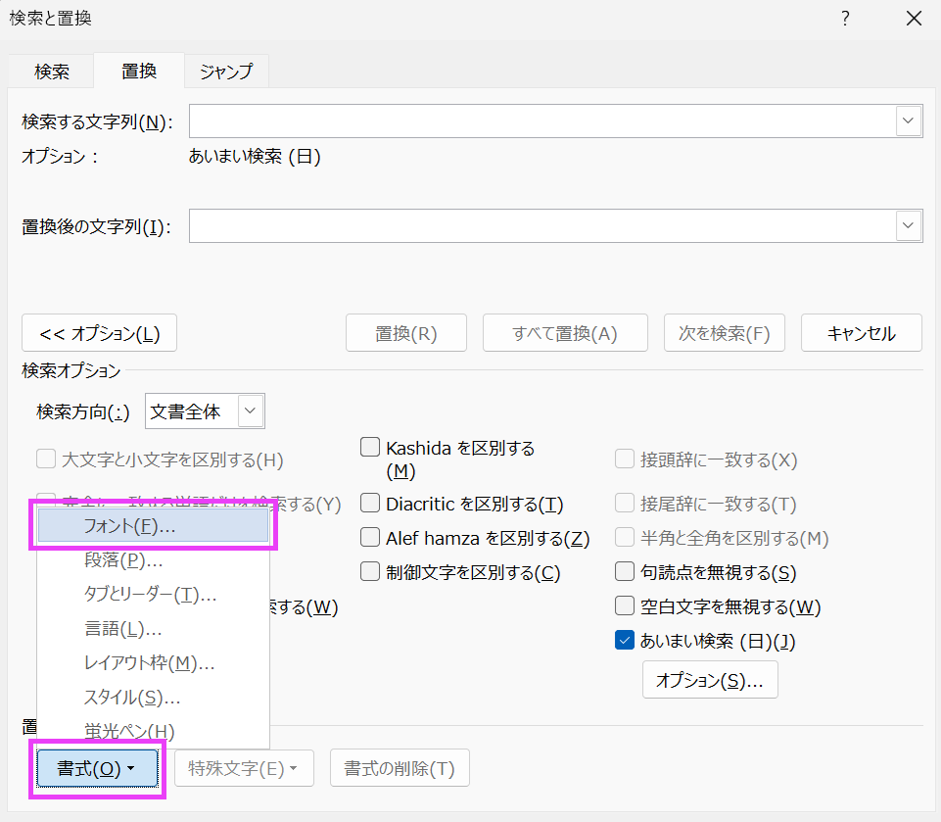Enable Kashida を区別する checkbox
This screenshot has width=941, height=822.
(370, 448)
